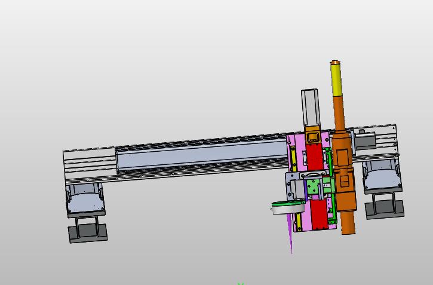
Task: Click the orange spindle body
Action: pyautogui.click(x=343, y=166)
